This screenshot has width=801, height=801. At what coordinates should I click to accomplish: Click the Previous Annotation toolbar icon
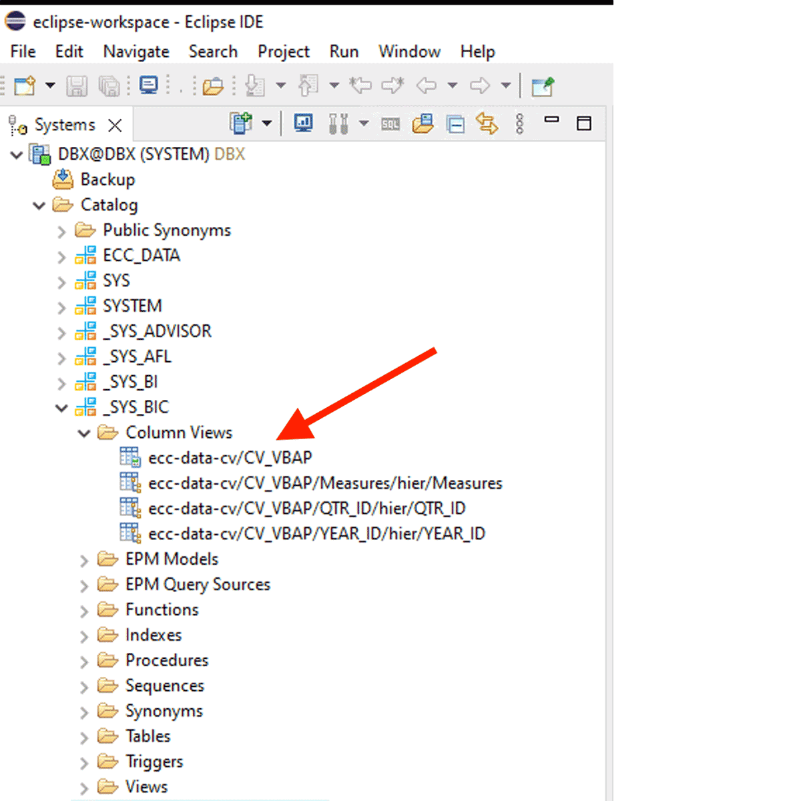(x=308, y=85)
